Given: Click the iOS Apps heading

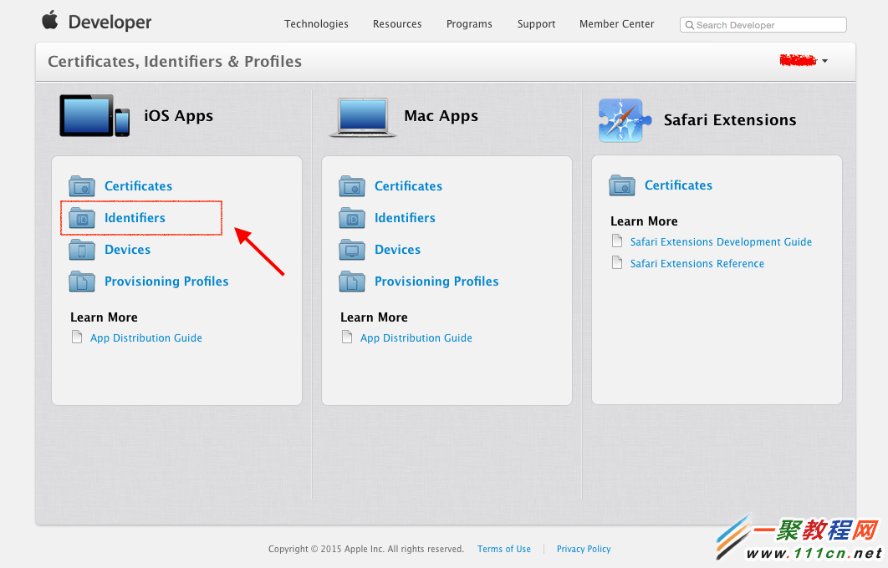Looking at the screenshot, I should pyautogui.click(x=178, y=116).
